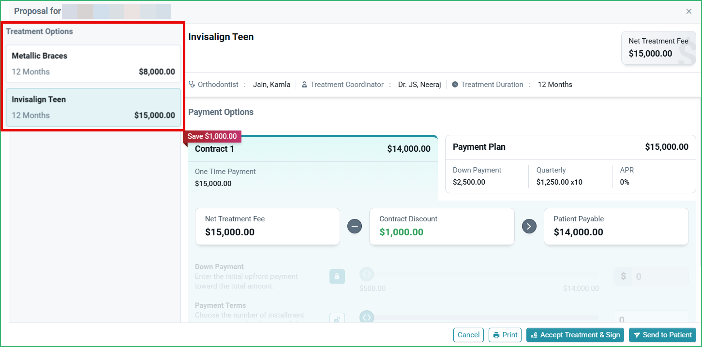Click the Down Payment $2,500.00 value
Screen dimensions: 702x347
(469, 182)
